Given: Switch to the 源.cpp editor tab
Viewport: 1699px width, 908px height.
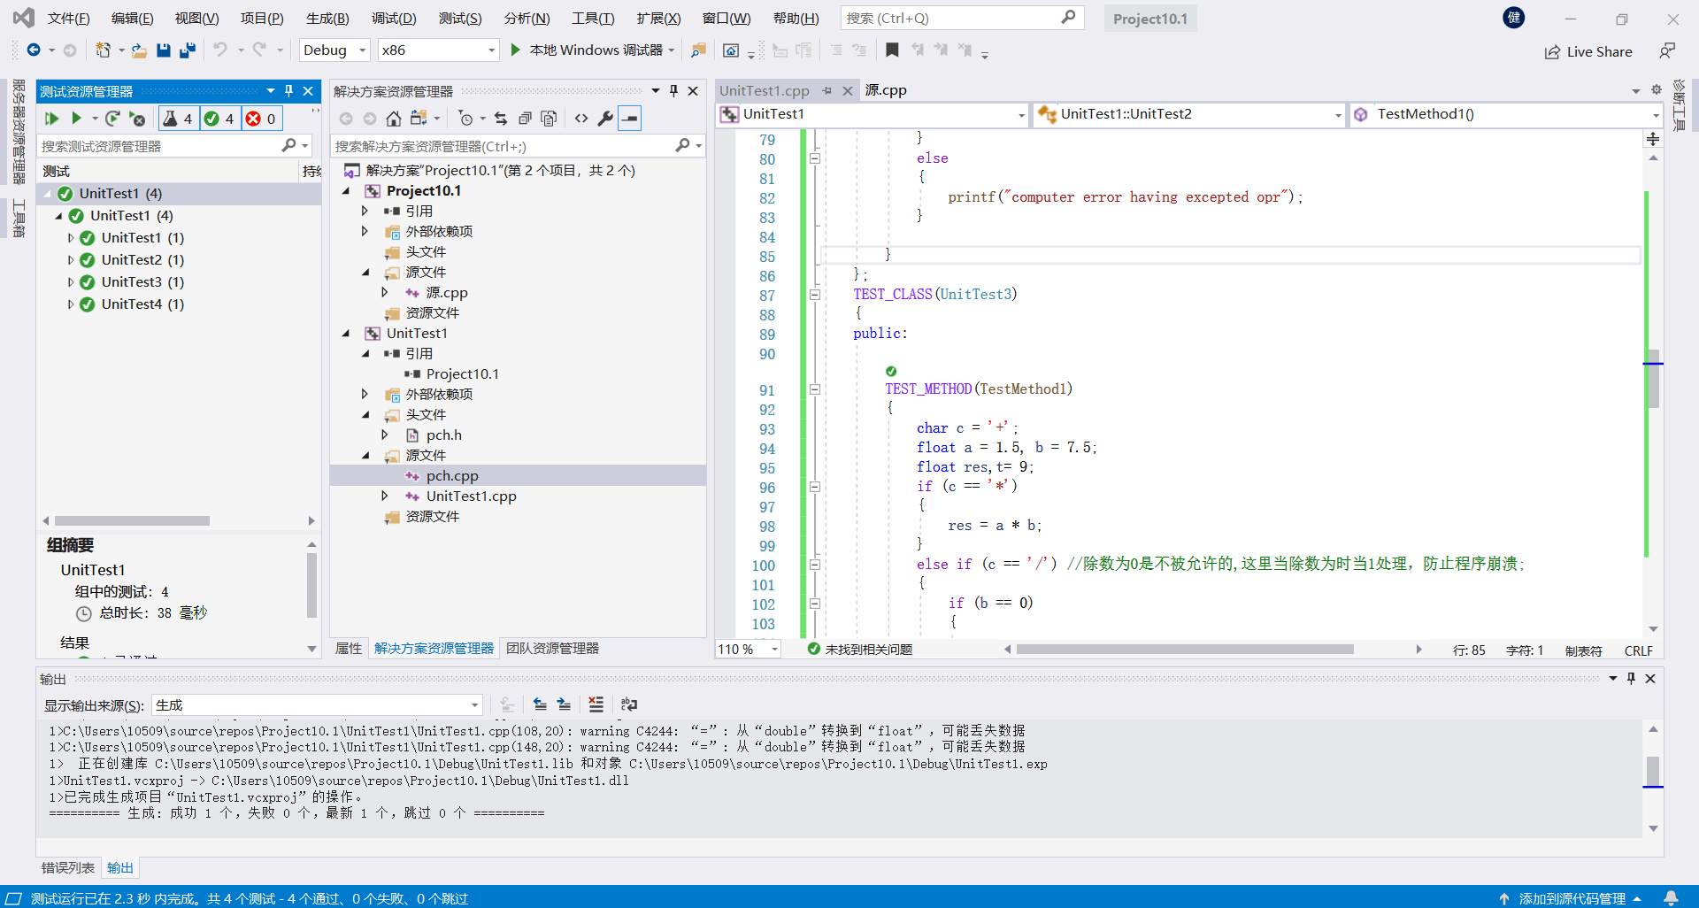Looking at the screenshot, I should pyautogui.click(x=886, y=90).
